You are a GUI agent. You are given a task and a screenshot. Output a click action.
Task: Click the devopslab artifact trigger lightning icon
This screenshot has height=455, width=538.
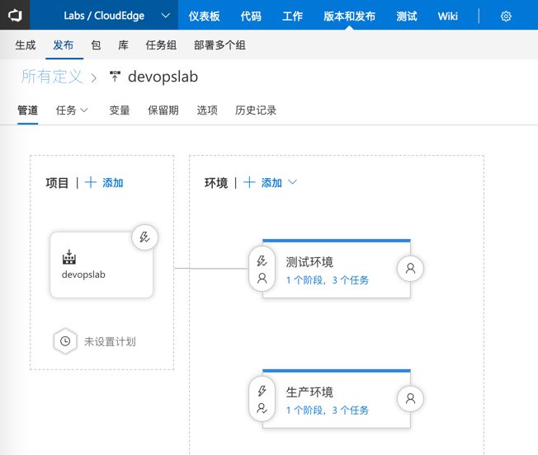pos(144,237)
